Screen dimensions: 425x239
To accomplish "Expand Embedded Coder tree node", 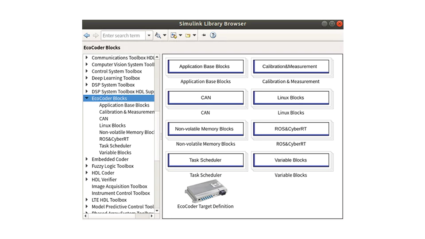I will pos(87,159).
